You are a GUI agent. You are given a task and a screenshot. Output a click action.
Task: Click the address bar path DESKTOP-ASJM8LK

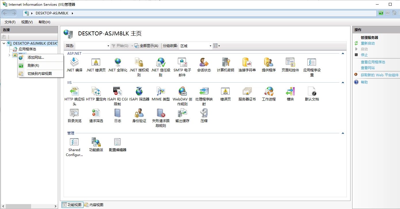[x=52, y=13]
